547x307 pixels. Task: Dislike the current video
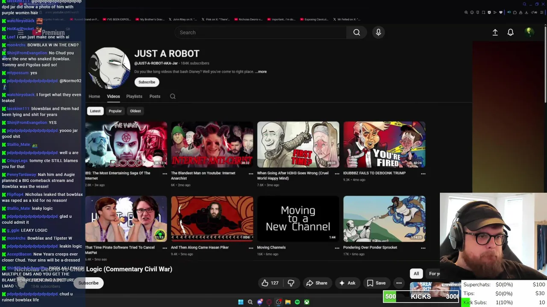click(291, 283)
